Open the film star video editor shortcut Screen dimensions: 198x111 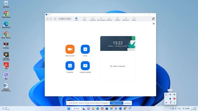[x=6, y=56]
